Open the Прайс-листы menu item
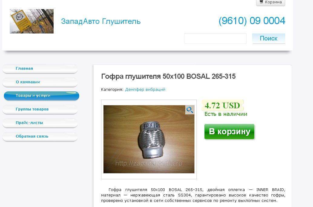 40,123
